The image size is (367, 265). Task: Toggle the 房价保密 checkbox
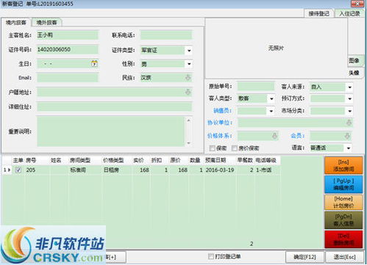click(235, 148)
